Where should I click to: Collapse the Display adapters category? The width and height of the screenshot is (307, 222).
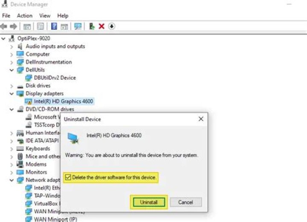click(12, 94)
